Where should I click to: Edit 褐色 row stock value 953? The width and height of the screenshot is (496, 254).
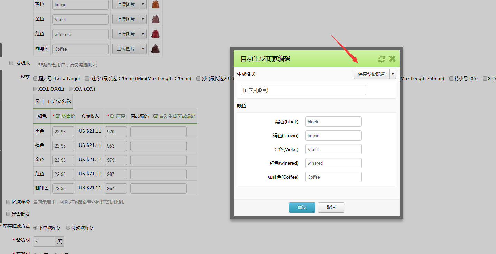coord(116,146)
